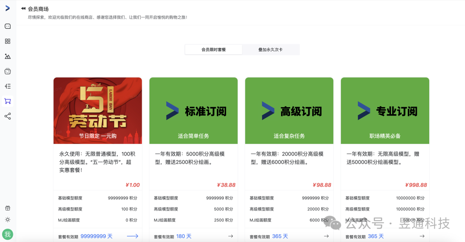Open the indented list icon in the sidebar

(x=8, y=86)
